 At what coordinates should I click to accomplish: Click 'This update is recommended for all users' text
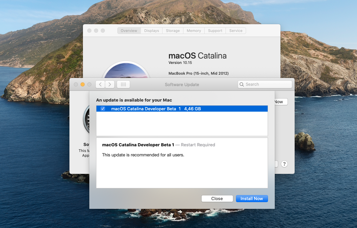tap(143, 155)
